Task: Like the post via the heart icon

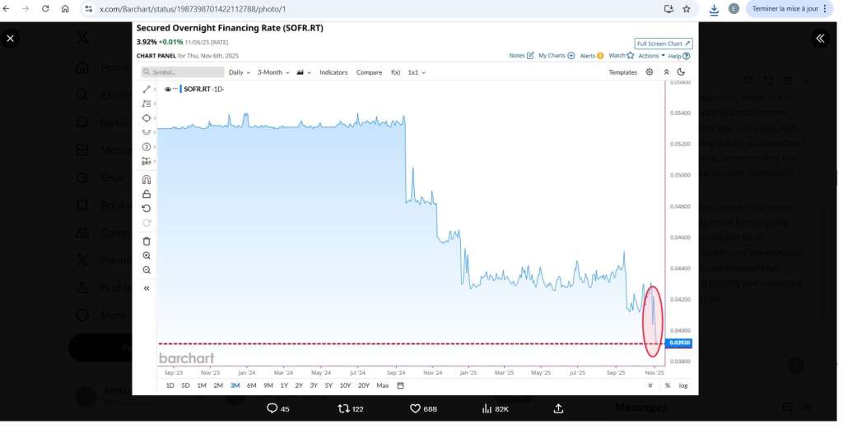Action: point(416,408)
